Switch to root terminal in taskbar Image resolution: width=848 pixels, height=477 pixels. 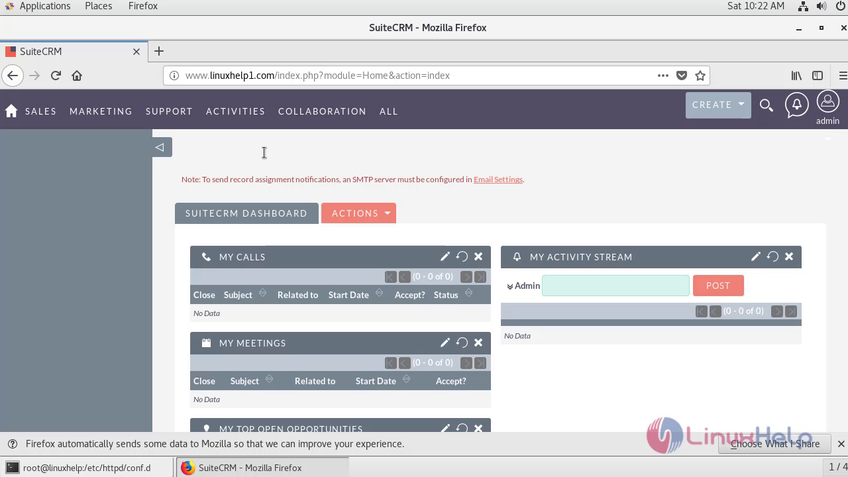87,468
